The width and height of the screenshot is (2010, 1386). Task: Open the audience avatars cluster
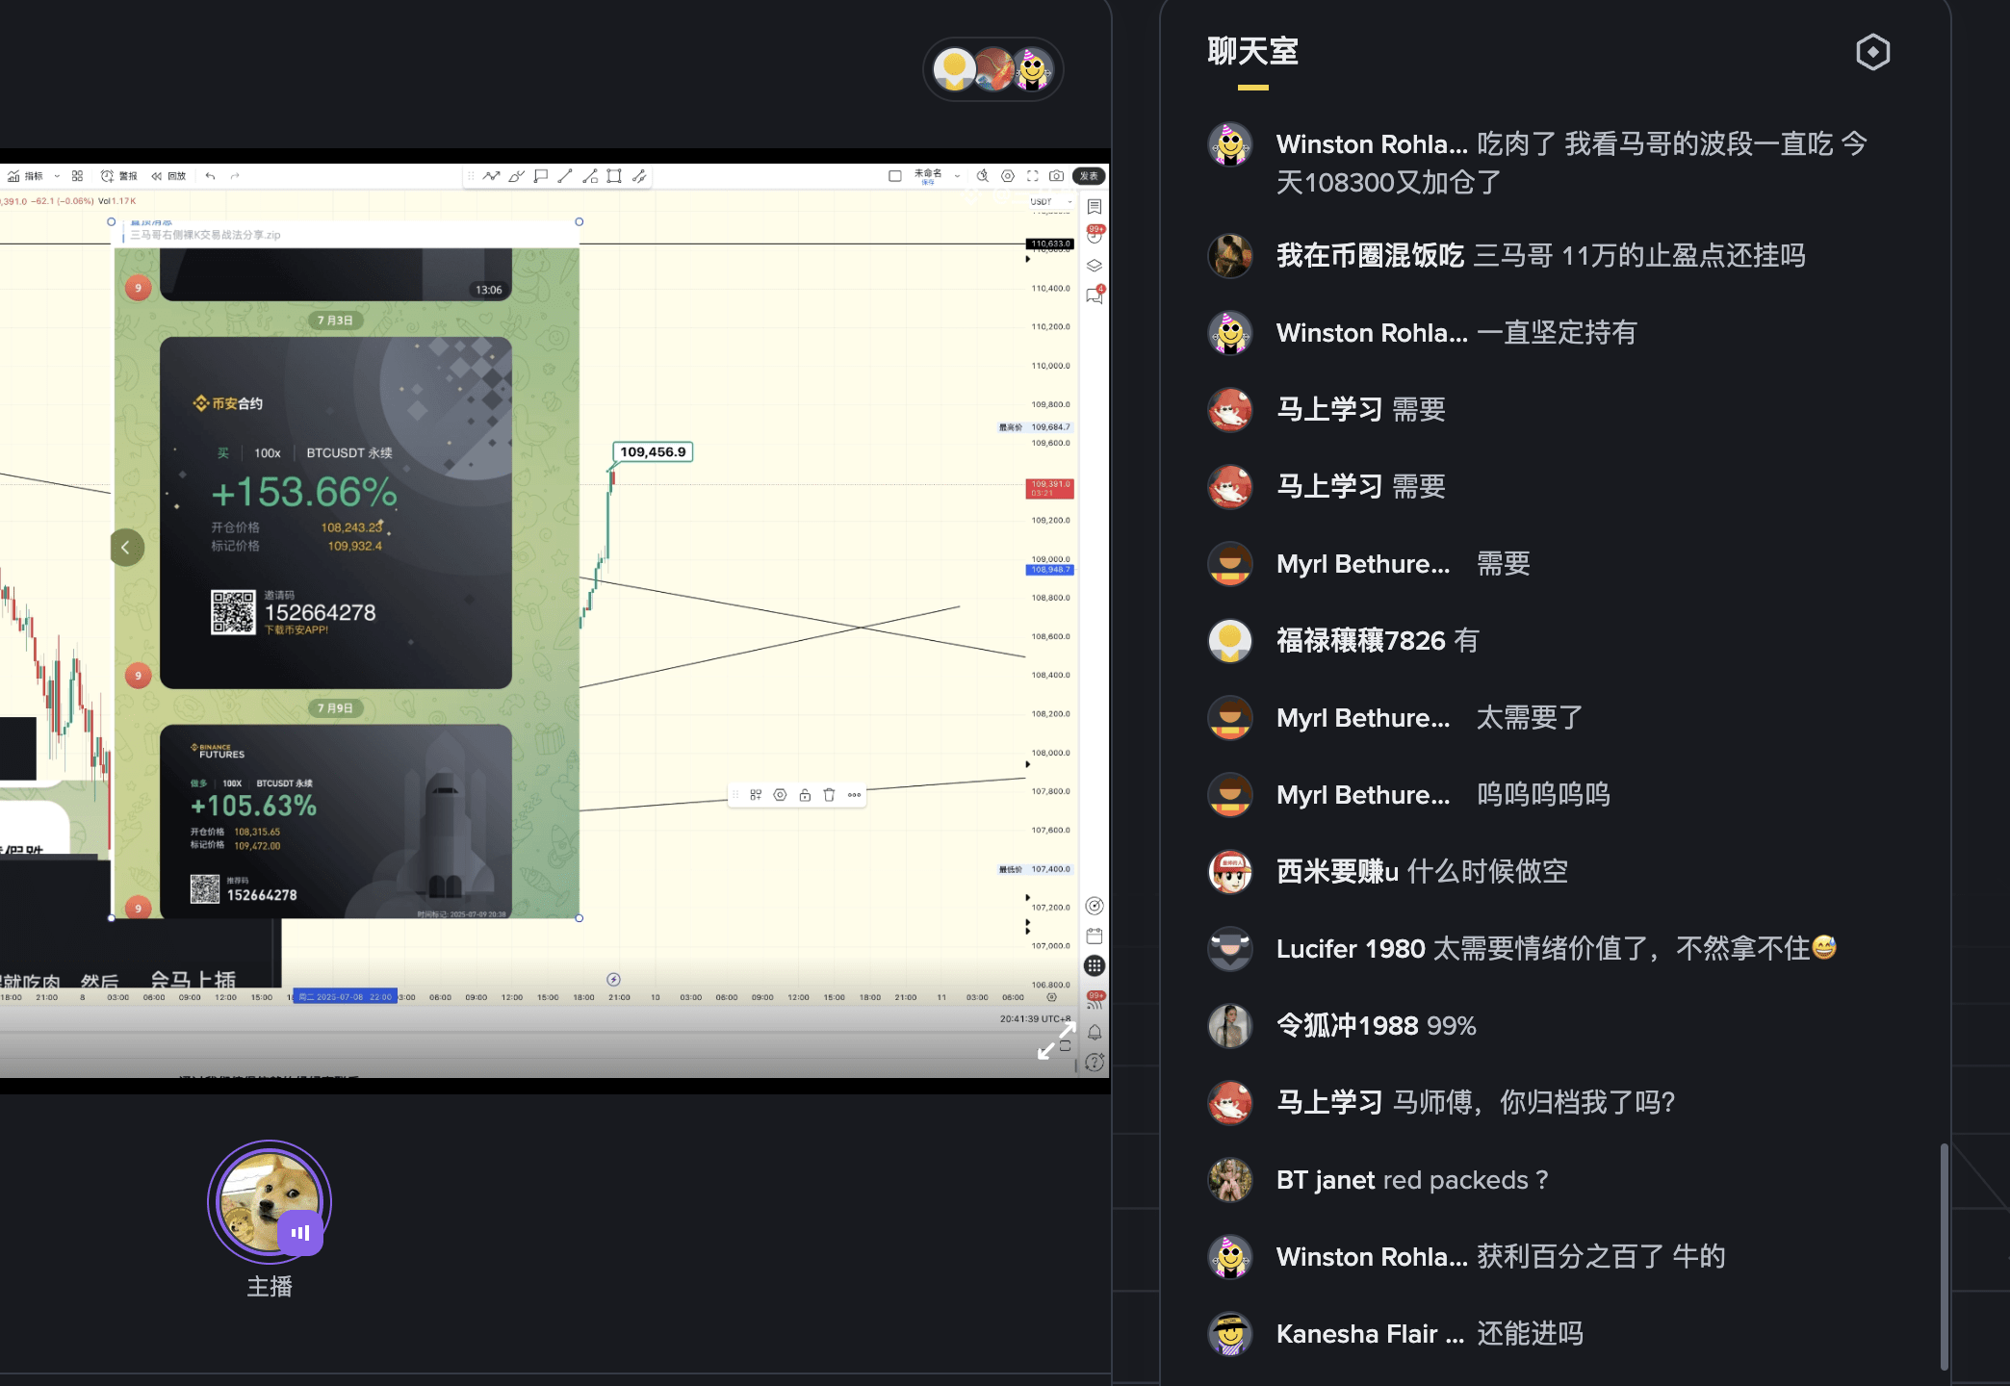(x=993, y=69)
